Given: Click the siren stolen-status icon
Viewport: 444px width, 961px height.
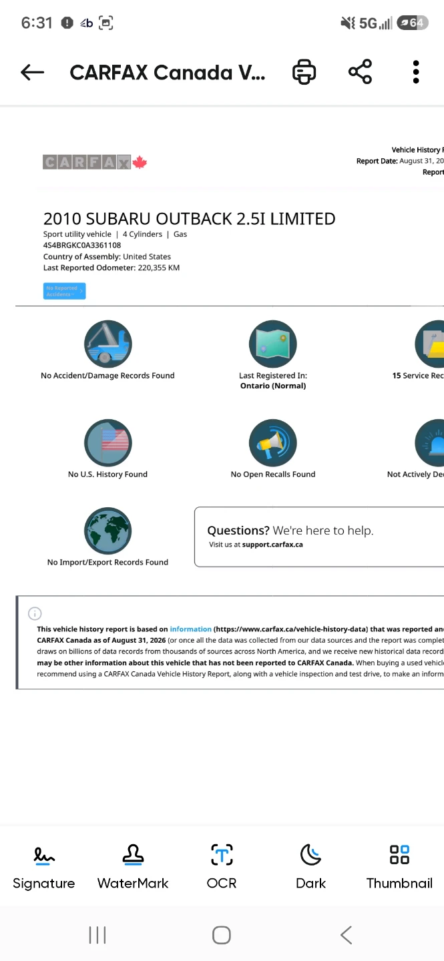Looking at the screenshot, I should tap(429, 442).
